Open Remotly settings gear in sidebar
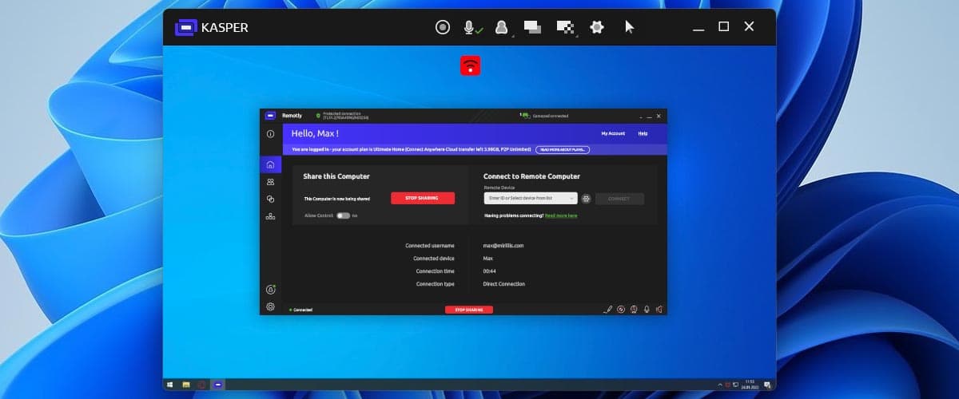 tap(271, 306)
